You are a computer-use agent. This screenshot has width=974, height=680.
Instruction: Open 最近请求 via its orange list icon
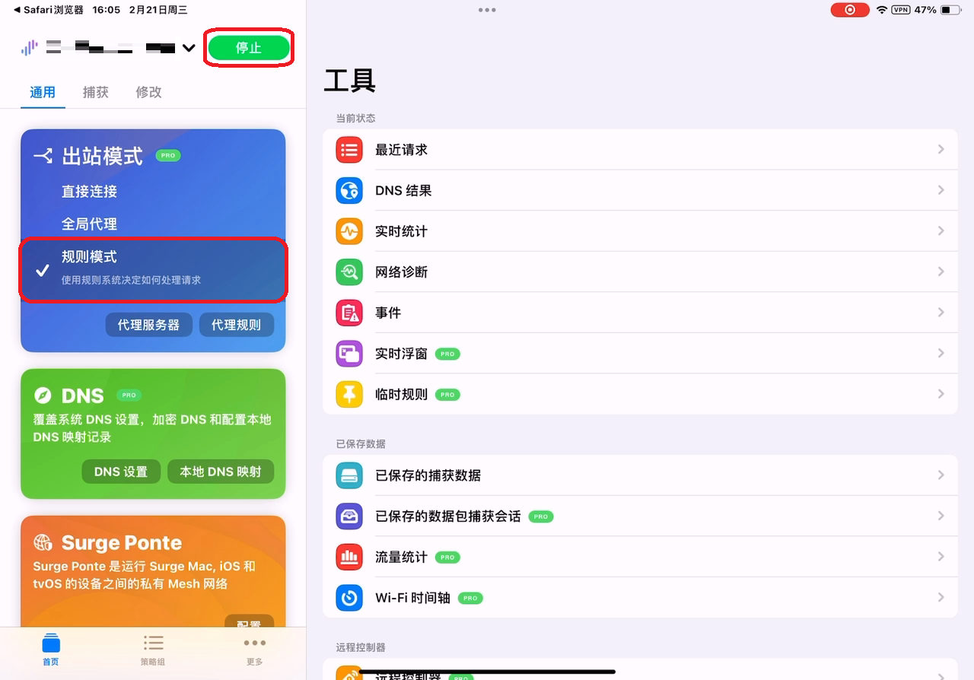click(349, 150)
